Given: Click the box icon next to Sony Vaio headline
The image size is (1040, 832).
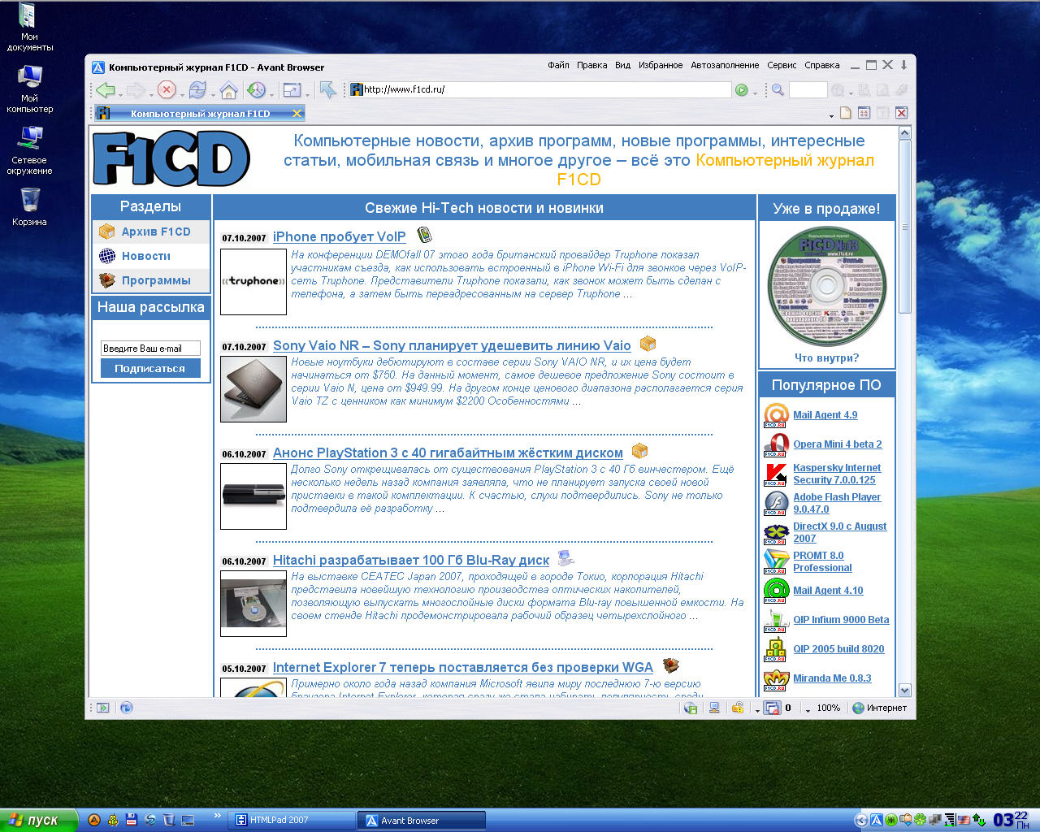Looking at the screenshot, I should [x=648, y=344].
